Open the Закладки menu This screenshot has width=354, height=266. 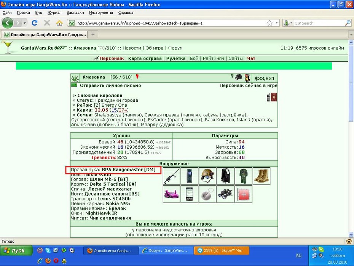point(75,13)
